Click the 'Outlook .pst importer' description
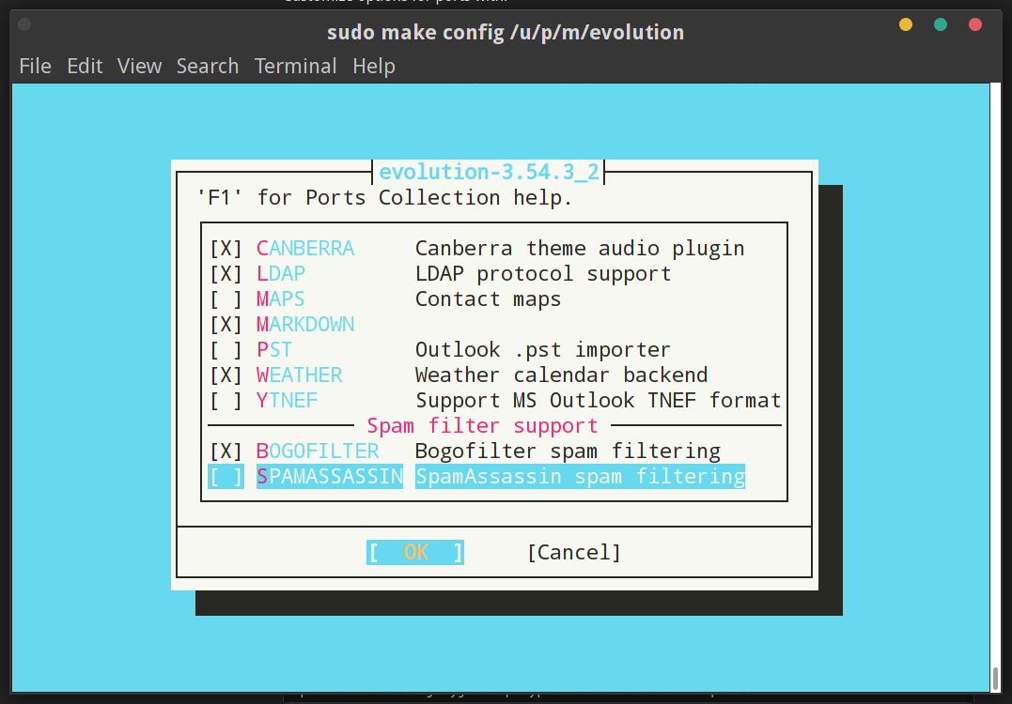 [543, 349]
